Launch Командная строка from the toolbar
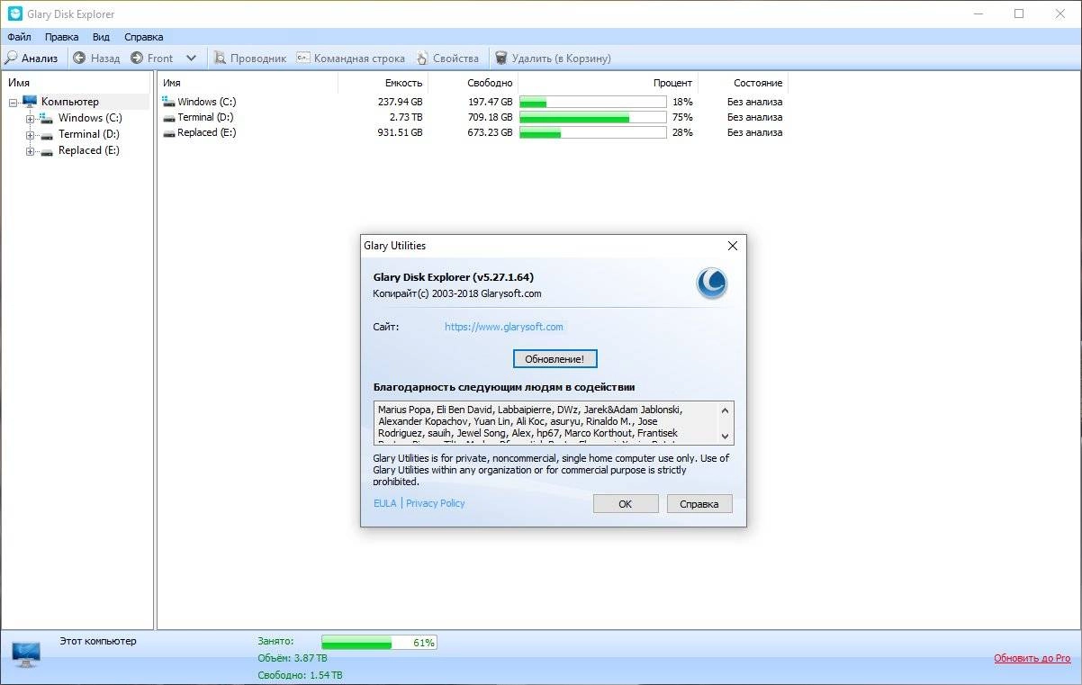Image resolution: width=1082 pixels, height=685 pixels. (351, 58)
